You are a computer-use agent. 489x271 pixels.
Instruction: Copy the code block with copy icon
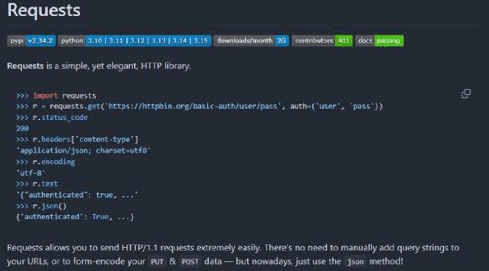tap(466, 94)
